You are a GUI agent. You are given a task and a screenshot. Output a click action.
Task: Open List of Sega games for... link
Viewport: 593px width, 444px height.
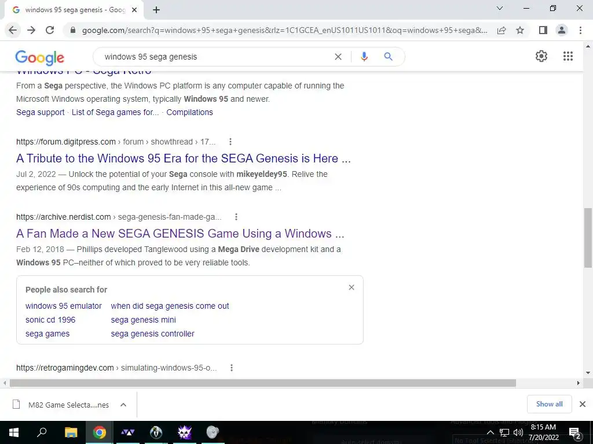click(115, 112)
